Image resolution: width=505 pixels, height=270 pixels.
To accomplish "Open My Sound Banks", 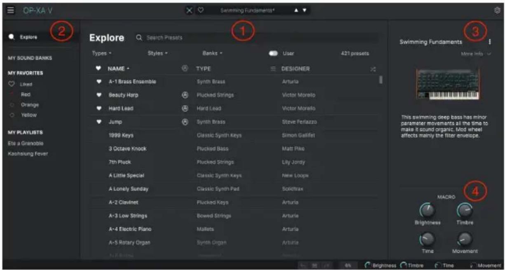I will pyautogui.click(x=30, y=58).
